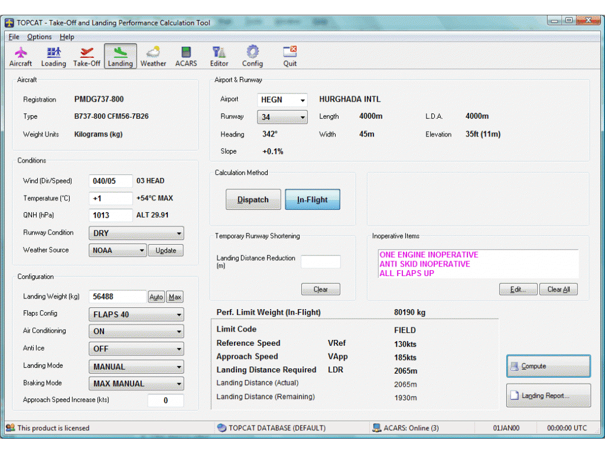Click the ACARS online status icon
The width and height of the screenshot is (605, 454).
376,428
